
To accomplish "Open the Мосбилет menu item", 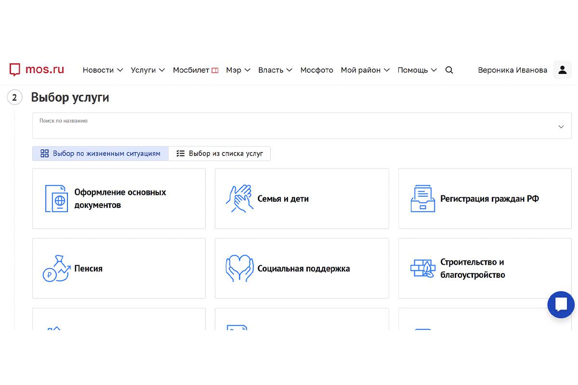I will 196,70.
